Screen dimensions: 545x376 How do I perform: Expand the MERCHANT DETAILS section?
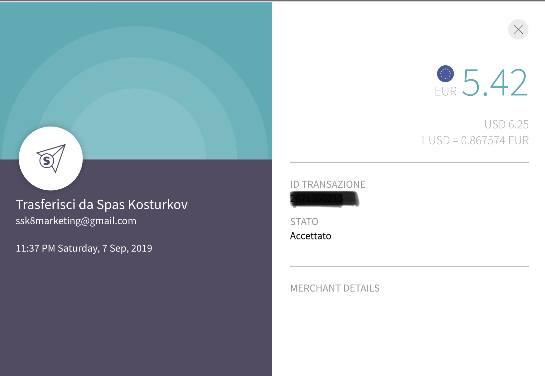point(335,288)
